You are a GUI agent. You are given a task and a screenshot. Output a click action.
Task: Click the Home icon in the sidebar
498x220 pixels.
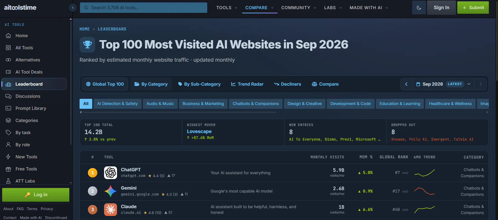pyautogui.click(x=8, y=36)
